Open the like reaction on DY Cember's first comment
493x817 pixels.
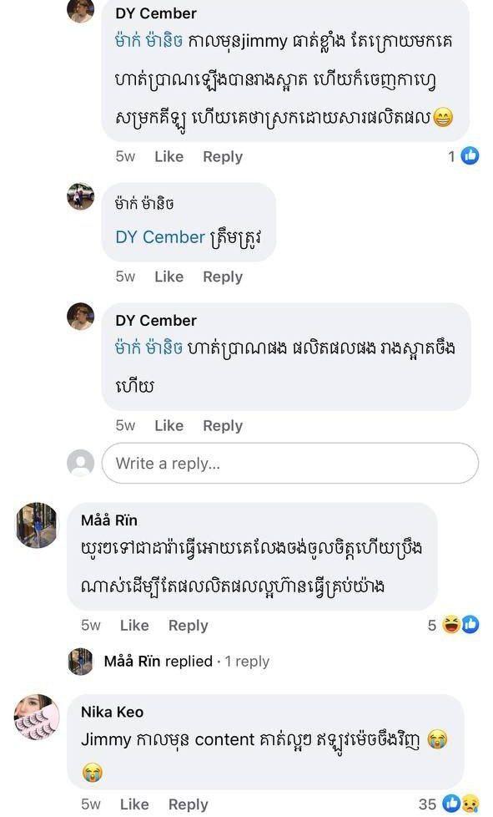(x=470, y=155)
